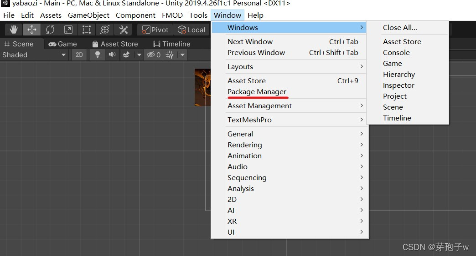Click the Unity title bar icon
This screenshot has height=256, width=476.
(x=5, y=3)
